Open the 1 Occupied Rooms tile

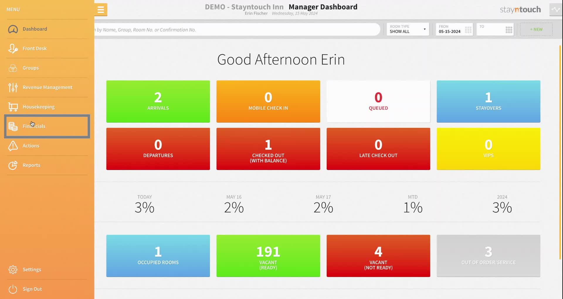click(158, 256)
